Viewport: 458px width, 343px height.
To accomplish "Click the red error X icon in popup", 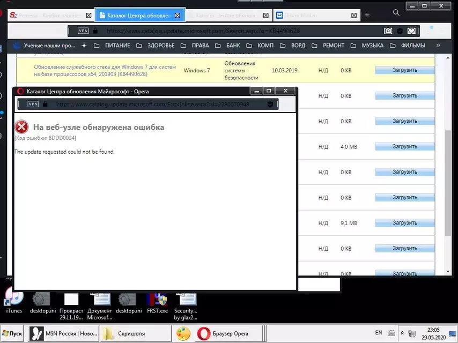I will click(21, 127).
